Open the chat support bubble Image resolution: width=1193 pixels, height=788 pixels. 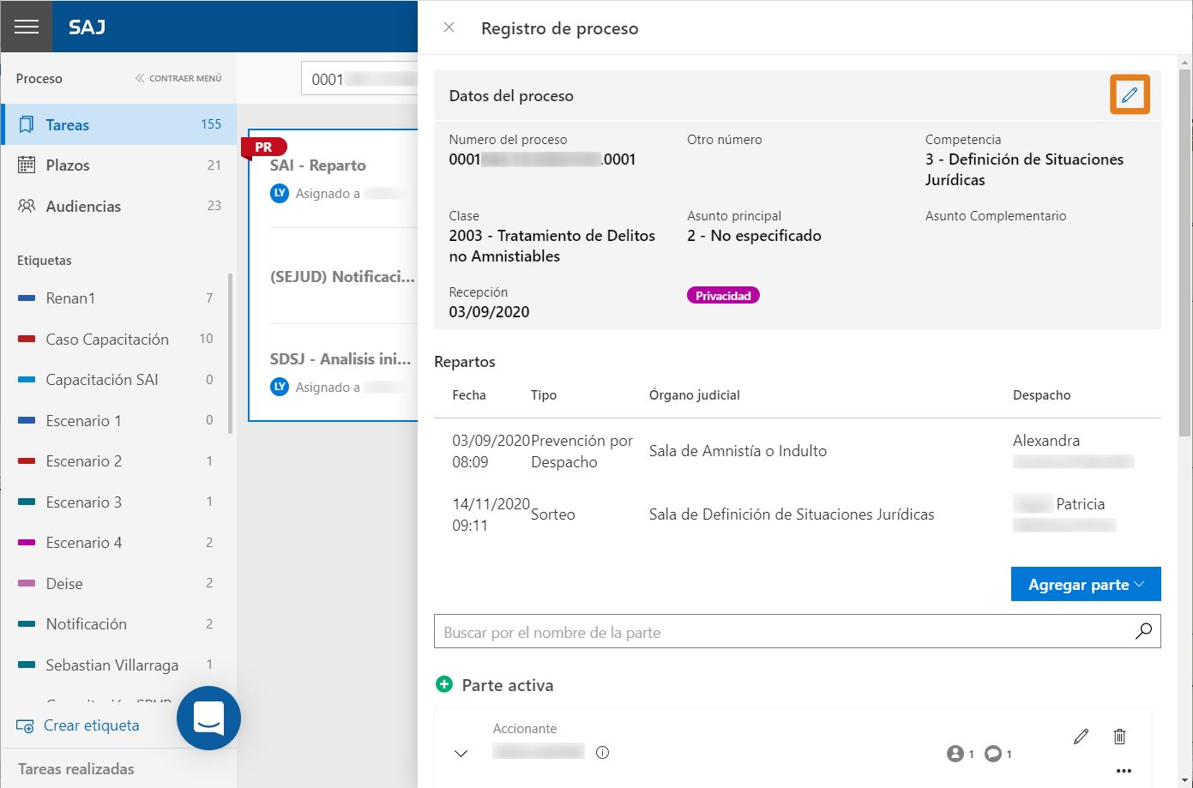coord(208,718)
